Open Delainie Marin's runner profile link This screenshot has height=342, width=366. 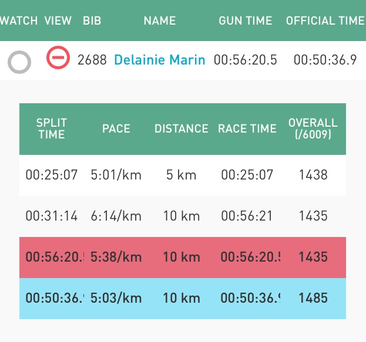pos(159,60)
